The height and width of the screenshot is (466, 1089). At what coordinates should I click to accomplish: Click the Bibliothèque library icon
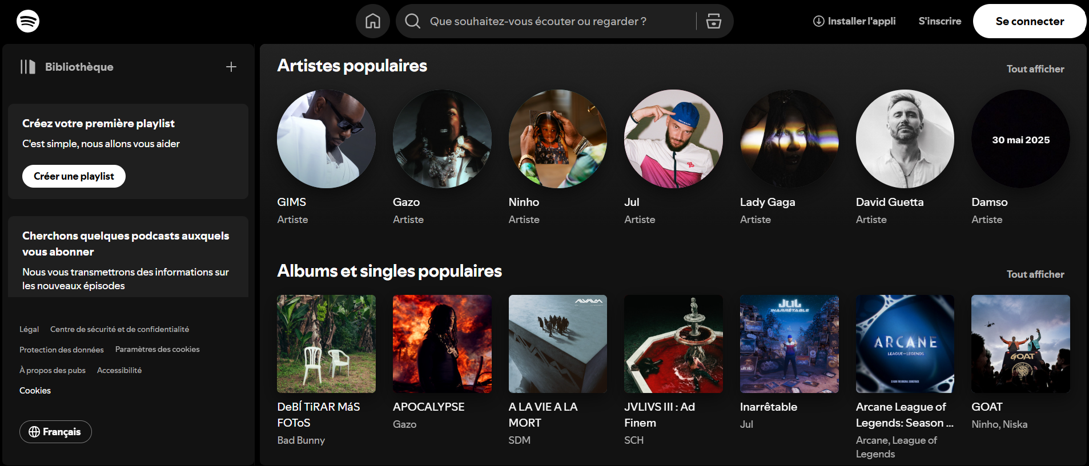pyautogui.click(x=28, y=67)
